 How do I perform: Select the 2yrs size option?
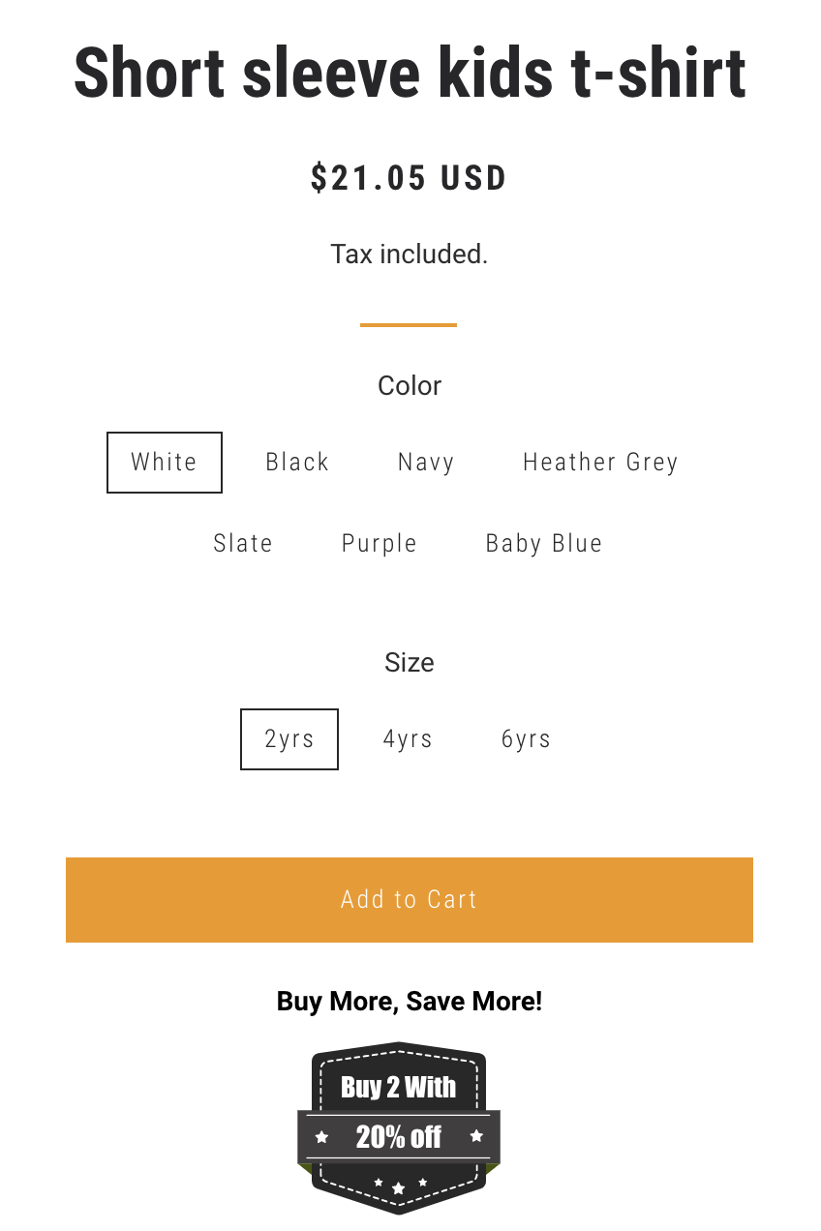point(289,739)
